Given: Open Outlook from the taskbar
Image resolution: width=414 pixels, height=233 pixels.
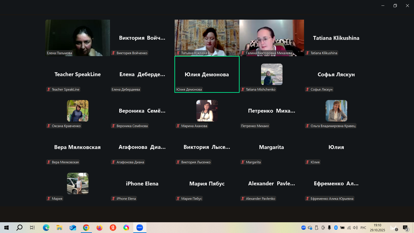Looking at the screenshot, I should (x=73, y=228).
